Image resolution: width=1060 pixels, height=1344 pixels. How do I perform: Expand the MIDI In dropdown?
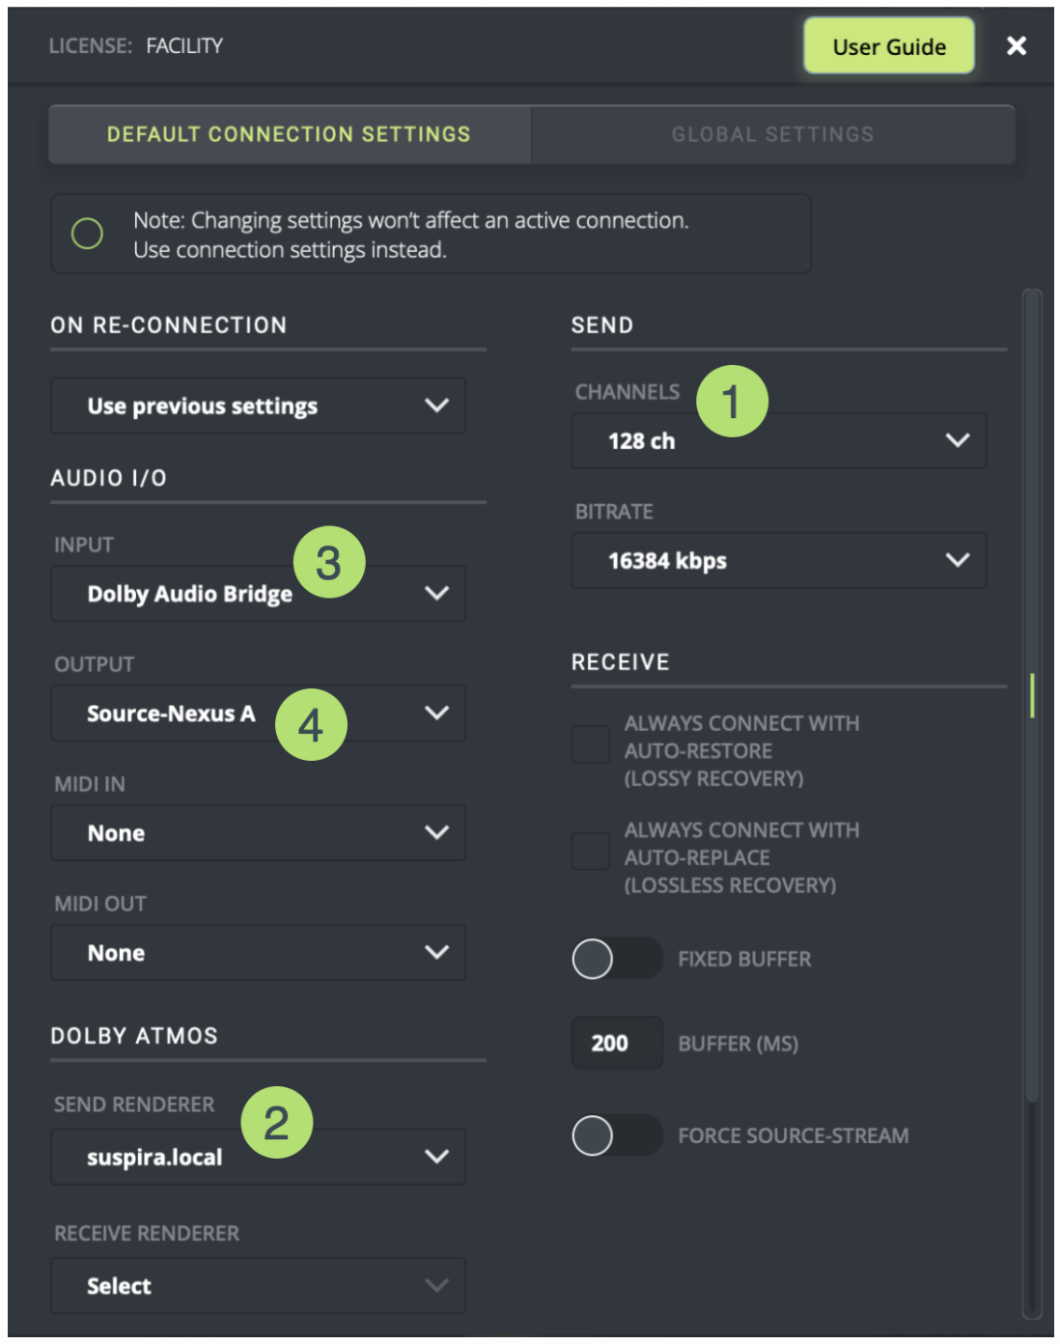(x=258, y=833)
